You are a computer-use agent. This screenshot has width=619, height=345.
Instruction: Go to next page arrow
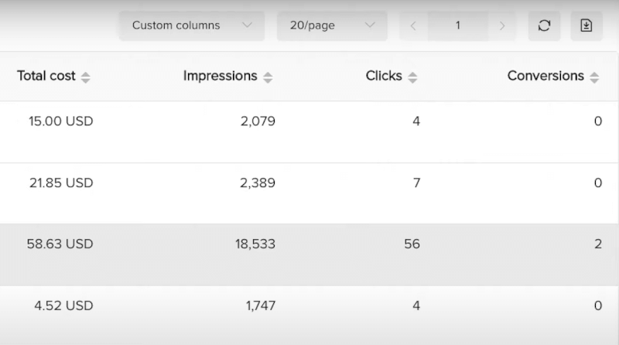click(502, 26)
